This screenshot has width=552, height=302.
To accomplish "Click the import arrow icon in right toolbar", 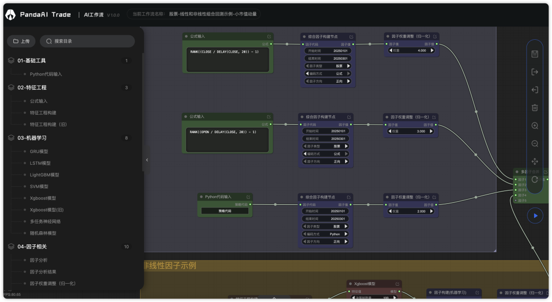I will 535,90.
